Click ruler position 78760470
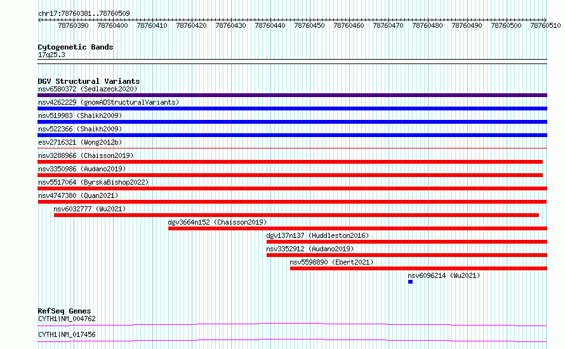The height and width of the screenshot is (349, 565). click(x=388, y=25)
